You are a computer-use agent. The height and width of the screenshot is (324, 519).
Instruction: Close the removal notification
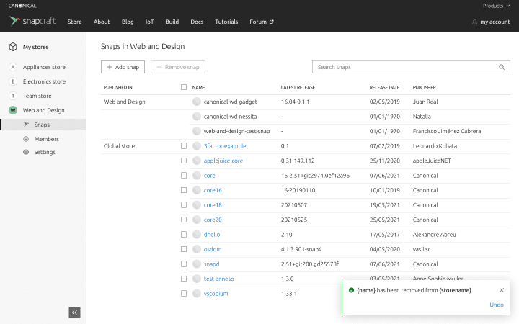tap(502, 290)
